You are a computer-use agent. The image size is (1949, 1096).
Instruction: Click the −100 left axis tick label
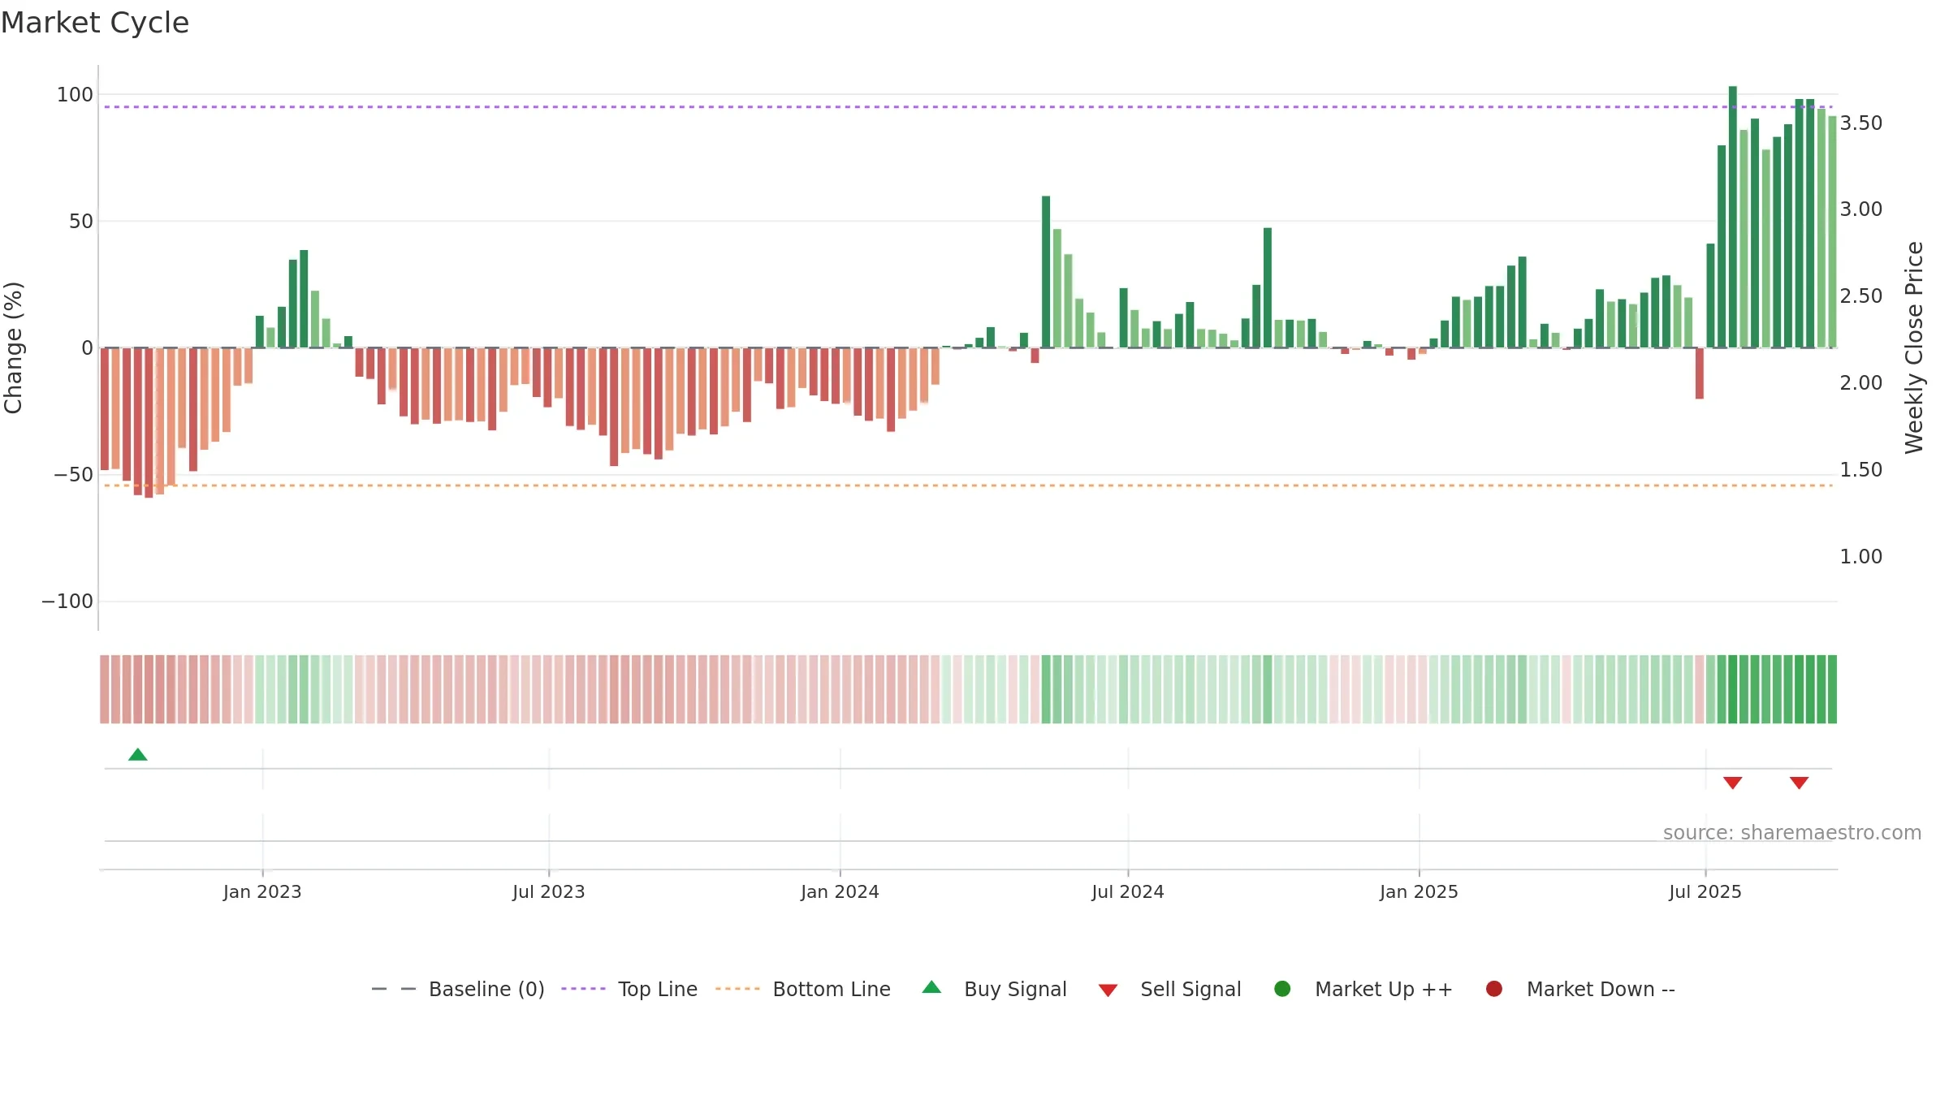tap(67, 601)
